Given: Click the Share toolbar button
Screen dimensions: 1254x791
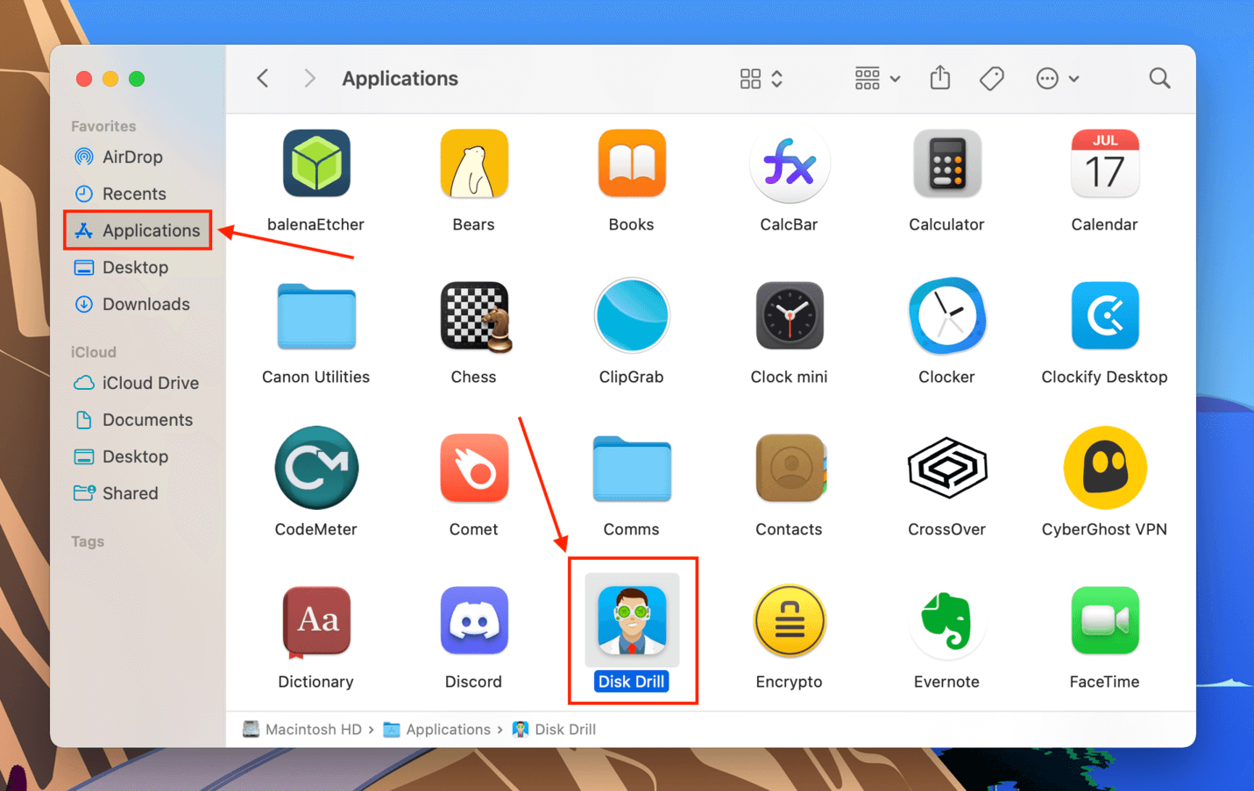Looking at the screenshot, I should click(940, 77).
